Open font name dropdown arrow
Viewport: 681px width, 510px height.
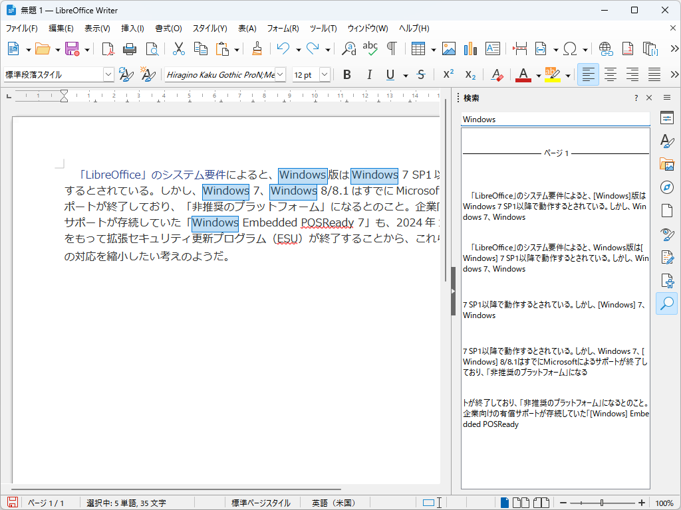tap(281, 74)
